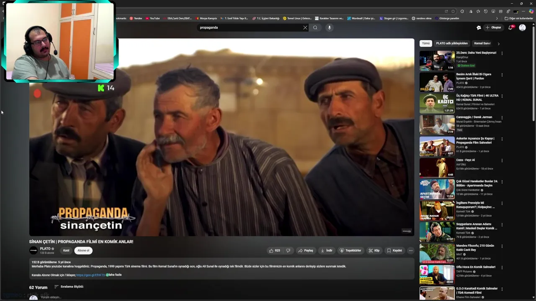Open options menu for 25.Ders video
This screenshot has height=301, width=536.
[502, 53]
